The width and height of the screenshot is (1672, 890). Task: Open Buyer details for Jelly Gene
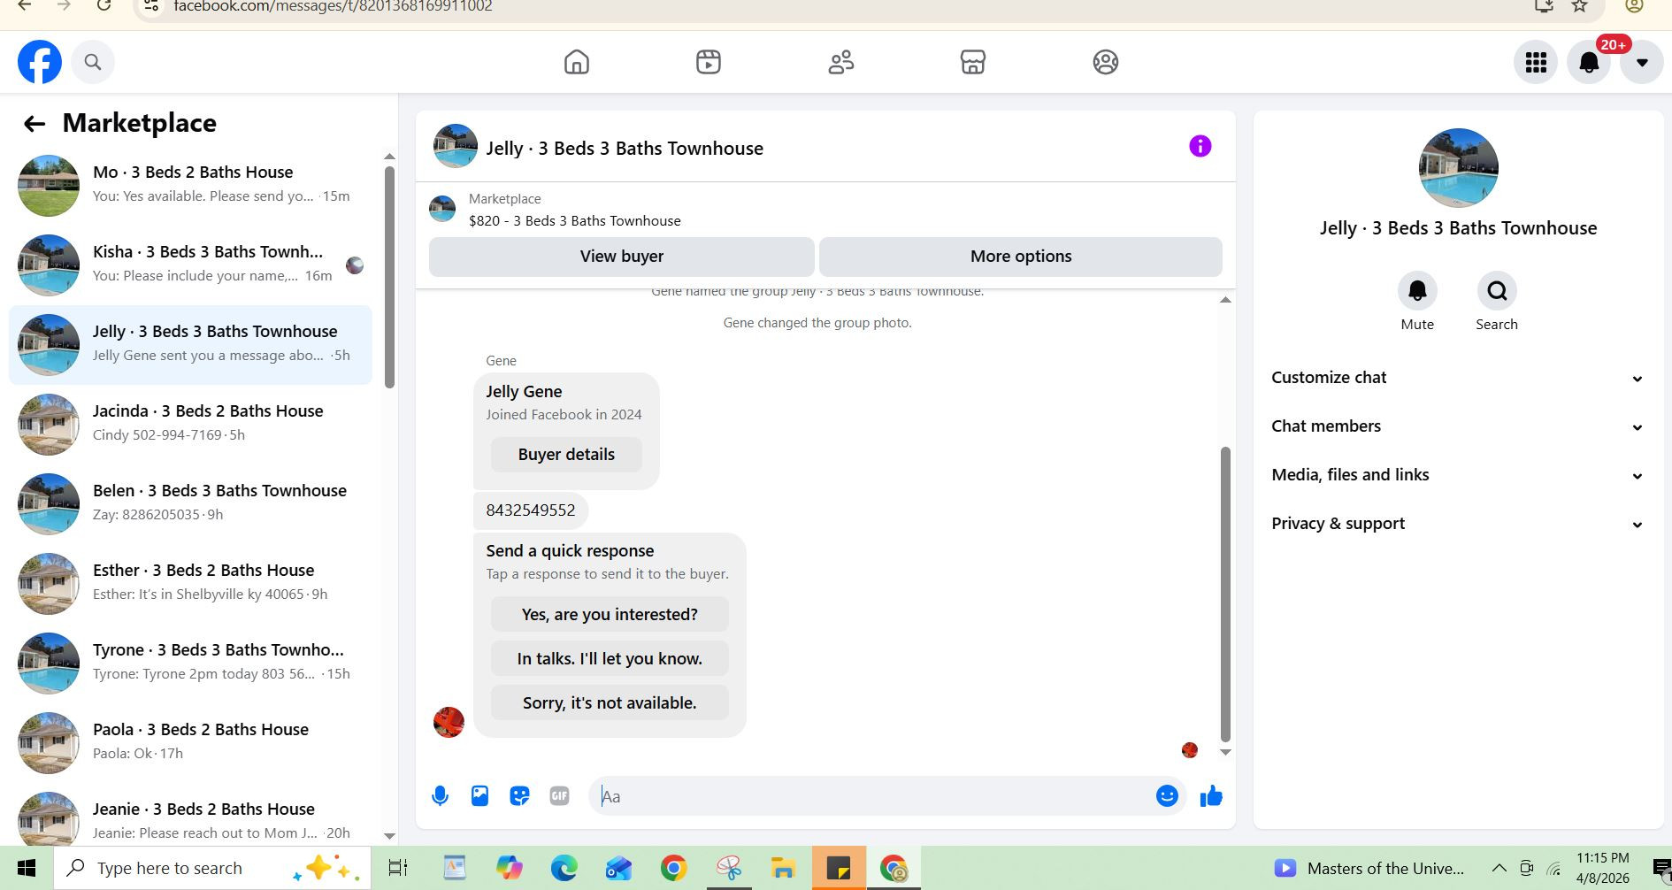(566, 455)
